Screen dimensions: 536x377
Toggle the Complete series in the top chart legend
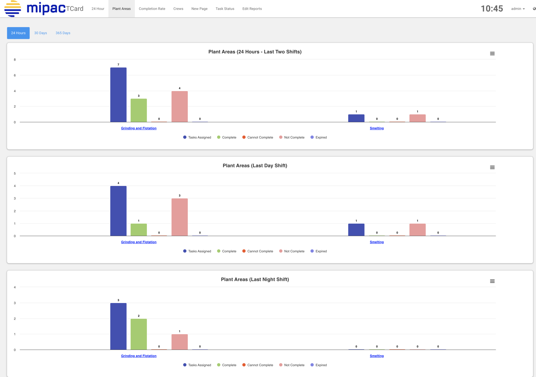227,137
